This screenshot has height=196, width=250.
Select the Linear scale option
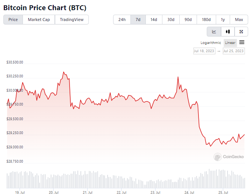coord(230,43)
